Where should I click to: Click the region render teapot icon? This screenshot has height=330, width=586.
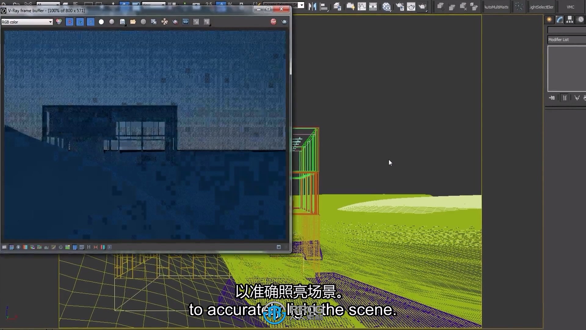pos(175,22)
